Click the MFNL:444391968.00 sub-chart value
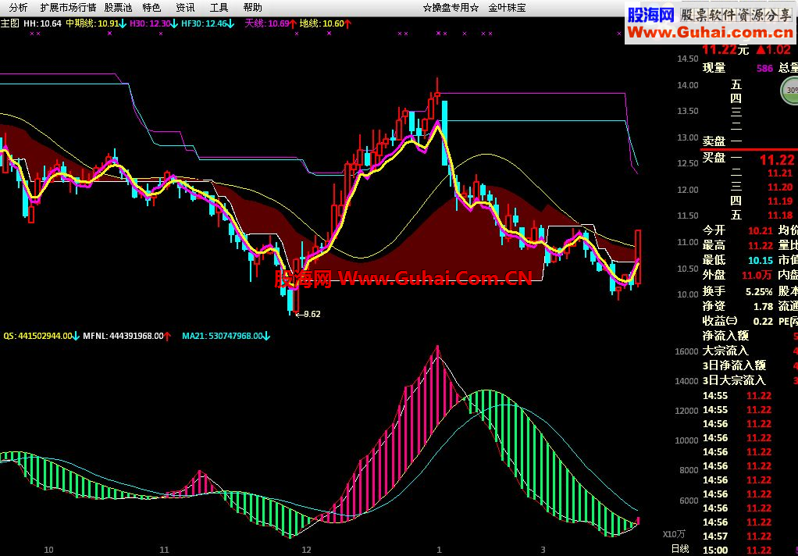 (x=127, y=336)
